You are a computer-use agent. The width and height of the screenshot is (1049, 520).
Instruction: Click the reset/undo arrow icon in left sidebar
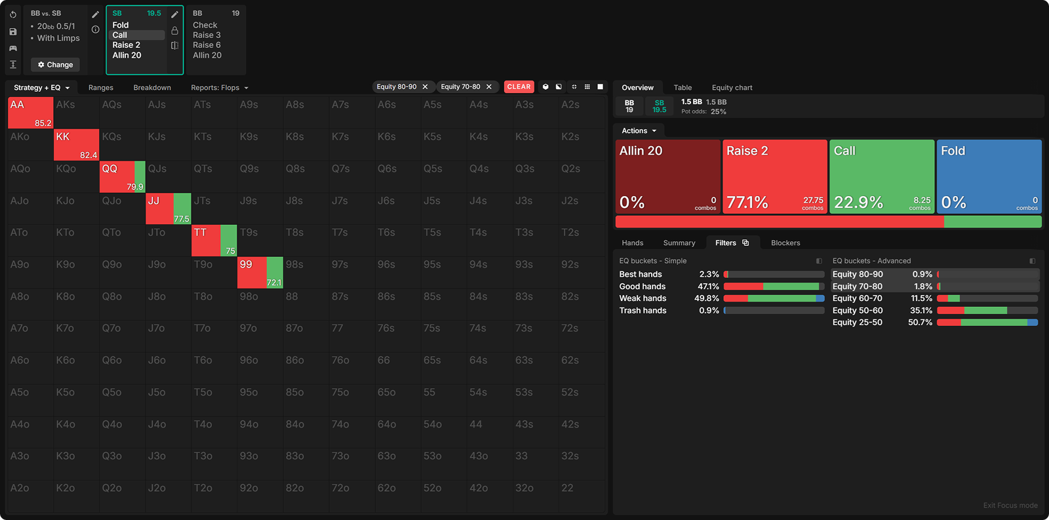point(13,14)
